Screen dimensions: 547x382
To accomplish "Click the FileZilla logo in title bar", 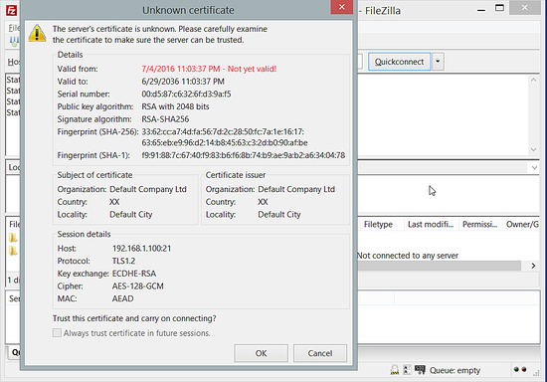I will 12,11.
